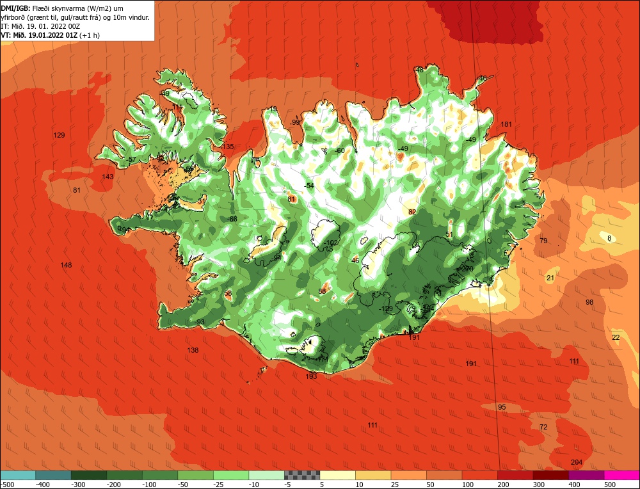The image size is (640, 489).
Task: Choose the light green swatch between -25 and -10
Action: pos(231,475)
